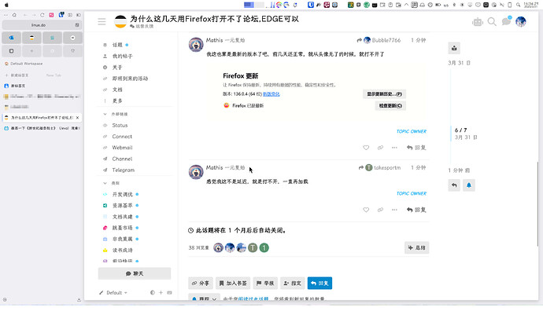Go back using browser back arrow
The height and width of the screenshot is (322, 543).
[25, 15]
